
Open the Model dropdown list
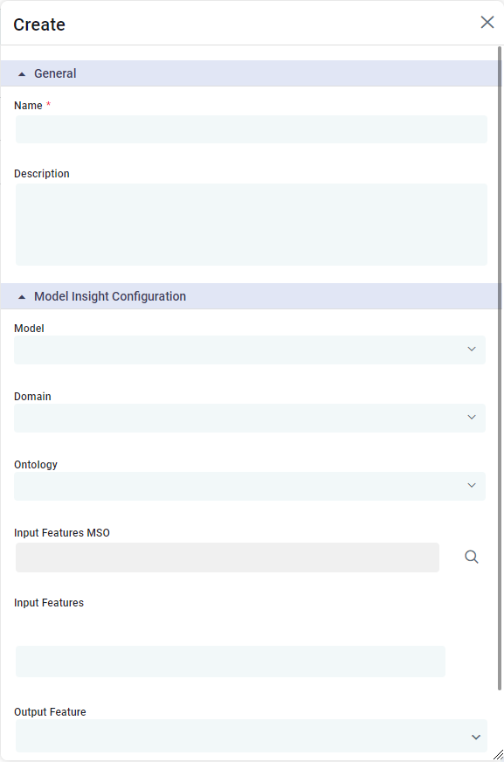250,350
